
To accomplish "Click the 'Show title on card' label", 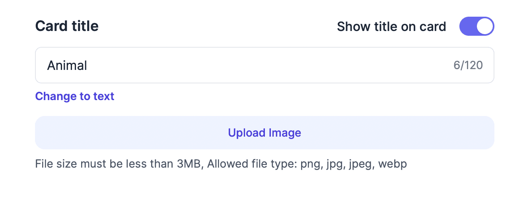I will (391, 27).
